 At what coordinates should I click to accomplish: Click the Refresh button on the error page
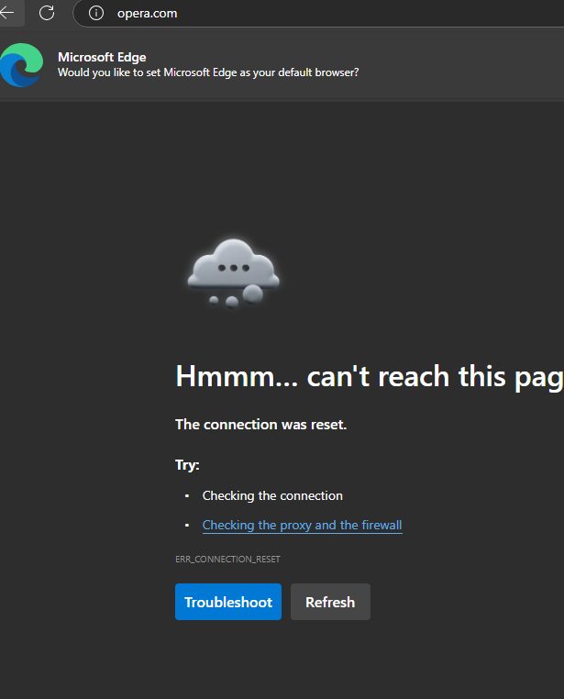(x=330, y=602)
